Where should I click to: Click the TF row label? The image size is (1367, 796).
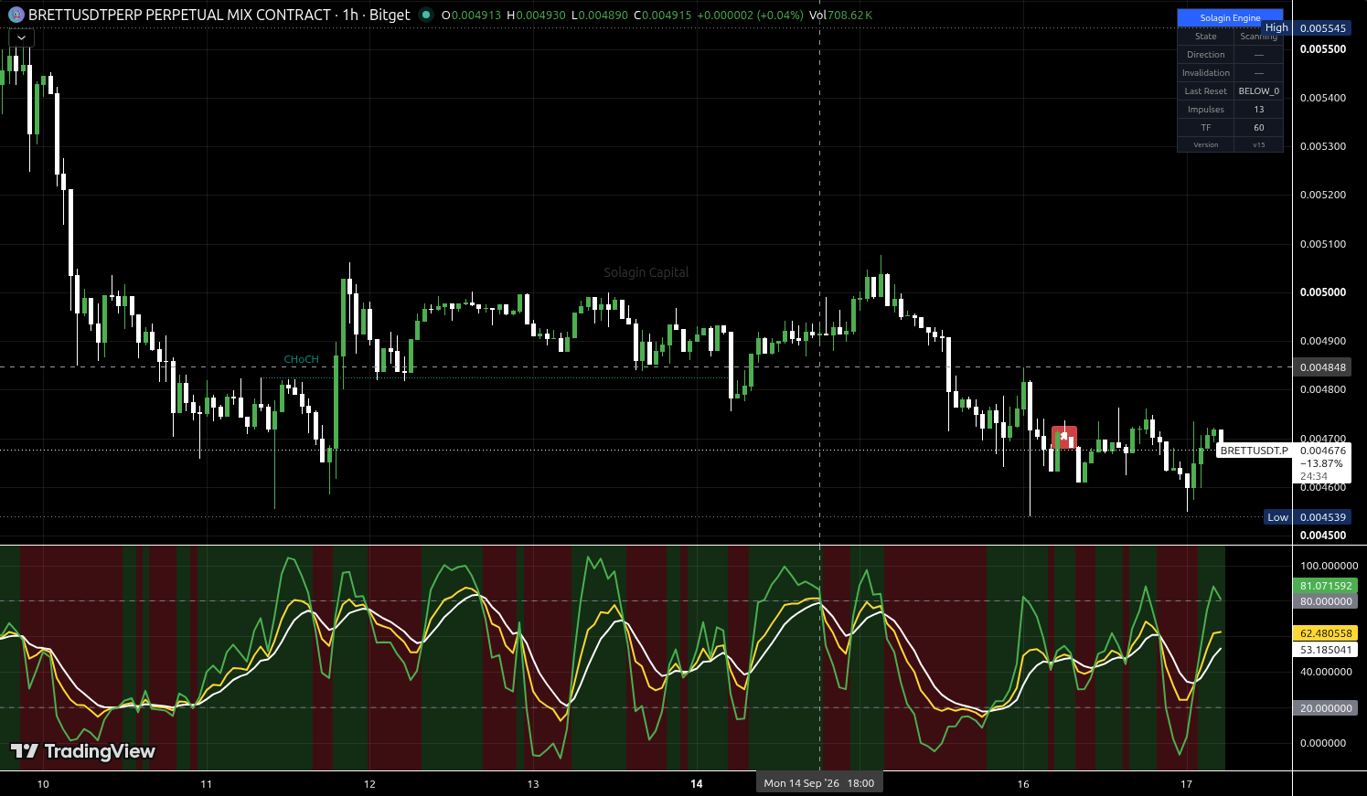tap(1206, 128)
